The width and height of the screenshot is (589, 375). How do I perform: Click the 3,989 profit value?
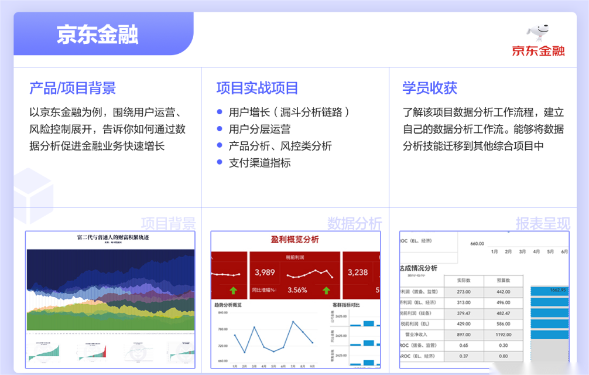tap(265, 272)
